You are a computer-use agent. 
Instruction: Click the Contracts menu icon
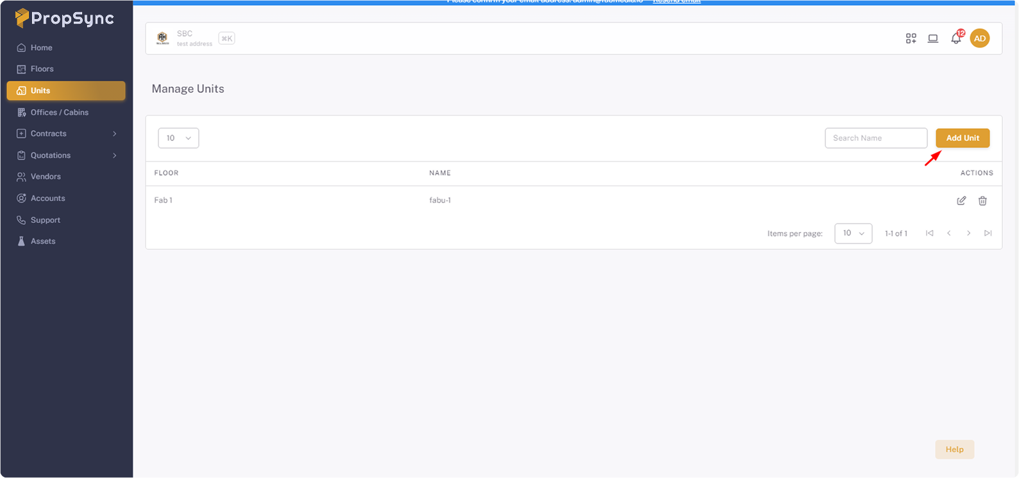[x=21, y=134]
